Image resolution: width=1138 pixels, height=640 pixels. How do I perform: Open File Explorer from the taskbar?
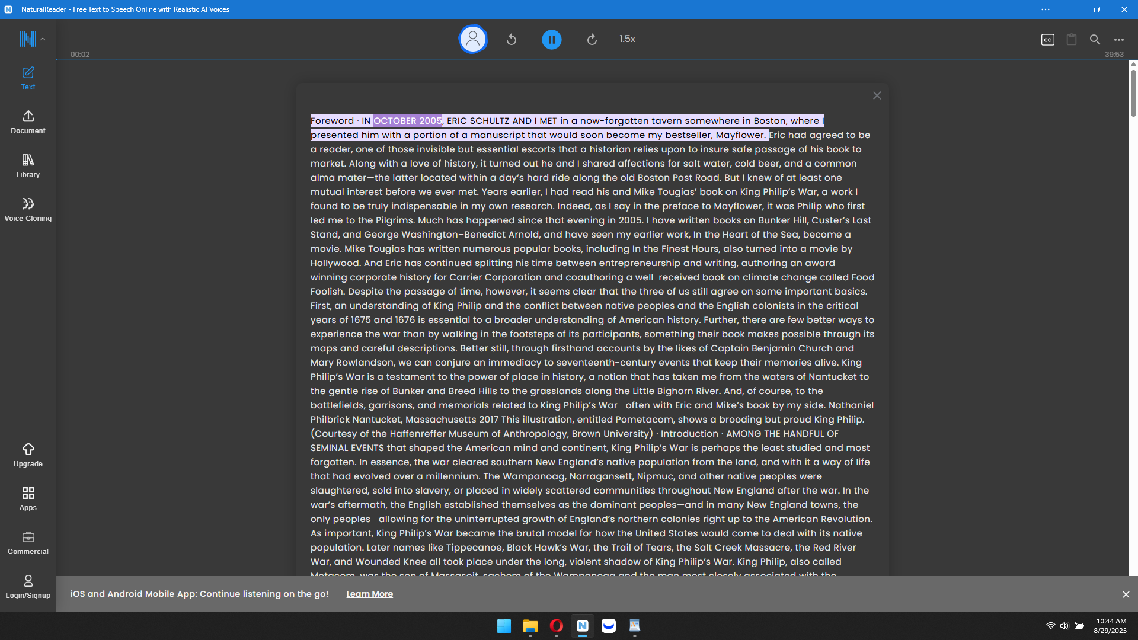[x=530, y=626]
